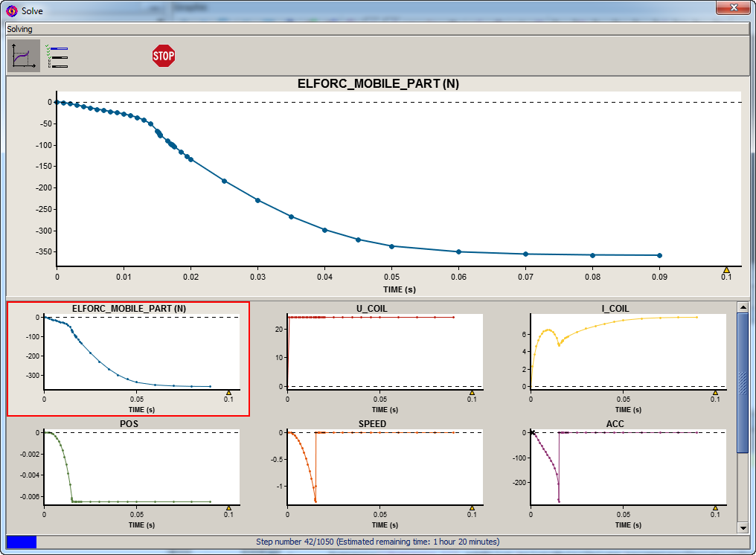Click the Solve application icon in title bar

coord(11,10)
